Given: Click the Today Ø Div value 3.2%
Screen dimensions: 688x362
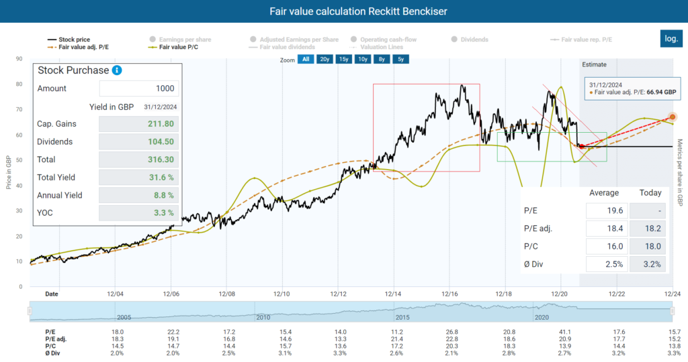Looking at the screenshot, I should point(648,264).
